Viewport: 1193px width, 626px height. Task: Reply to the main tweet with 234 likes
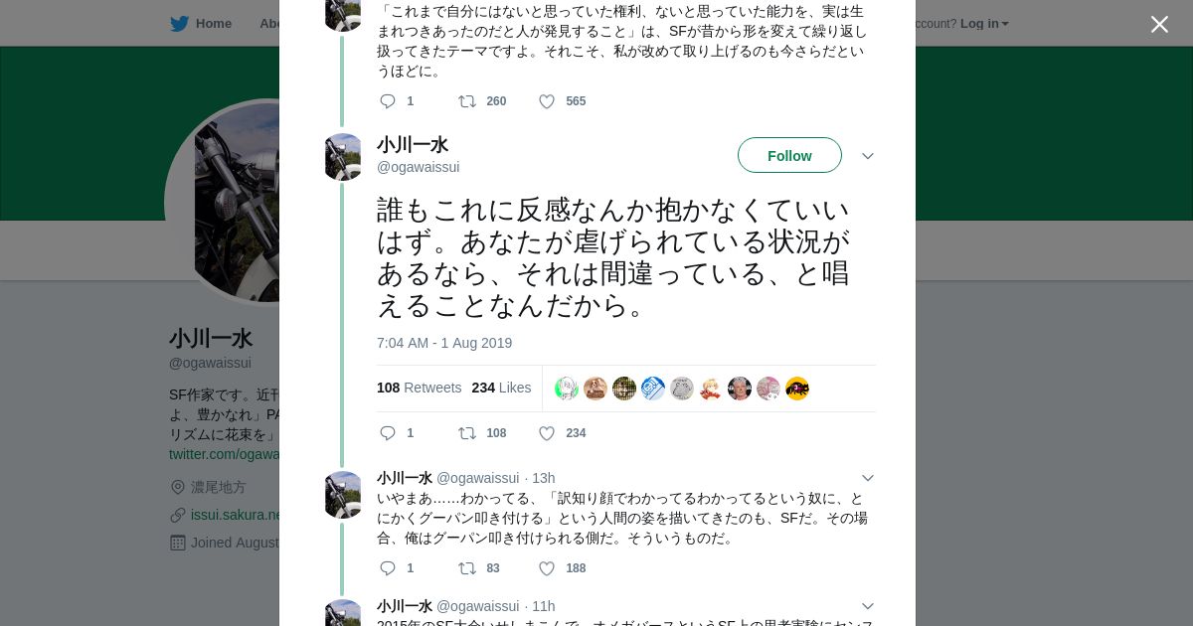coord(388,433)
